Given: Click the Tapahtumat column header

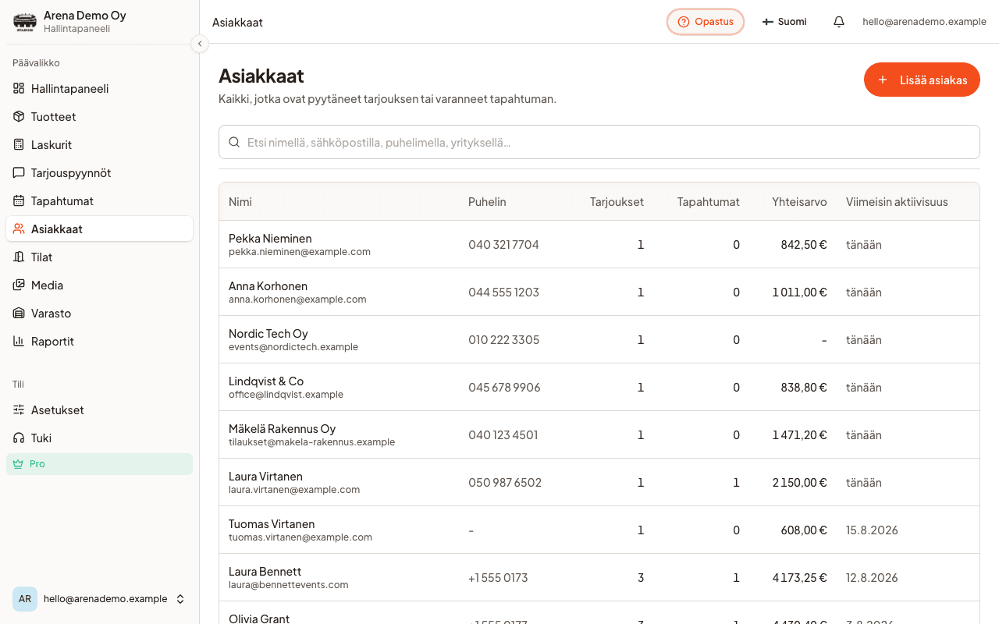Looking at the screenshot, I should 709,202.
